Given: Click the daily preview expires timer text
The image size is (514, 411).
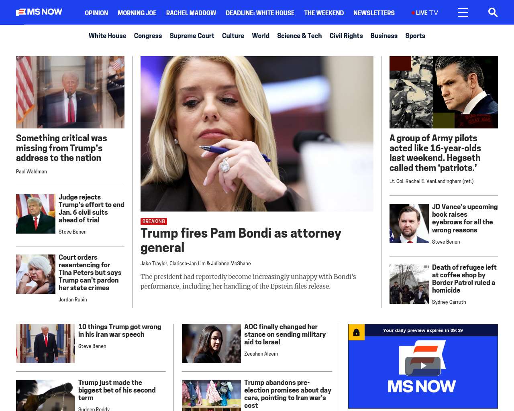Looking at the screenshot, I should [x=423, y=330].
